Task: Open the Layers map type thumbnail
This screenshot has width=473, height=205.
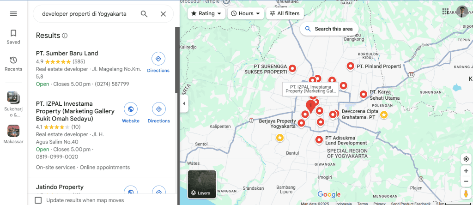Action: click(202, 184)
